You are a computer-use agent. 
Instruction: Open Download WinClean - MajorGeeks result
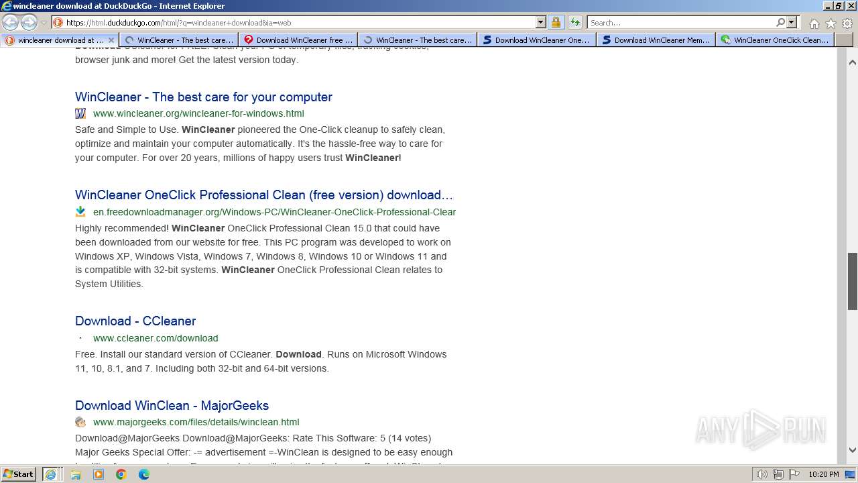coord(172,406)
